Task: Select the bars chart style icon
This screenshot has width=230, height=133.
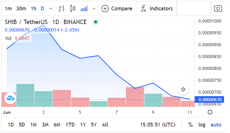Action: [x=62, y=8]
